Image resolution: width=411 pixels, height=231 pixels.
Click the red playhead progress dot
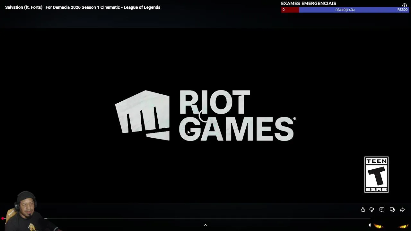[x=3, y=218]
